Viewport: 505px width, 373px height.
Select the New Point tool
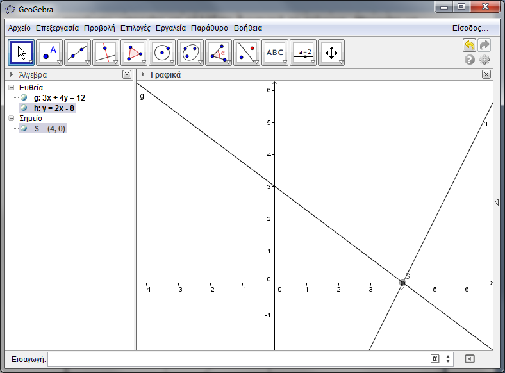(x=49, y=53)
